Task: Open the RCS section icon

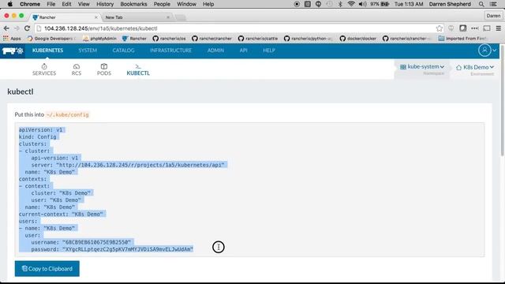Action: (x=77, y=66)
